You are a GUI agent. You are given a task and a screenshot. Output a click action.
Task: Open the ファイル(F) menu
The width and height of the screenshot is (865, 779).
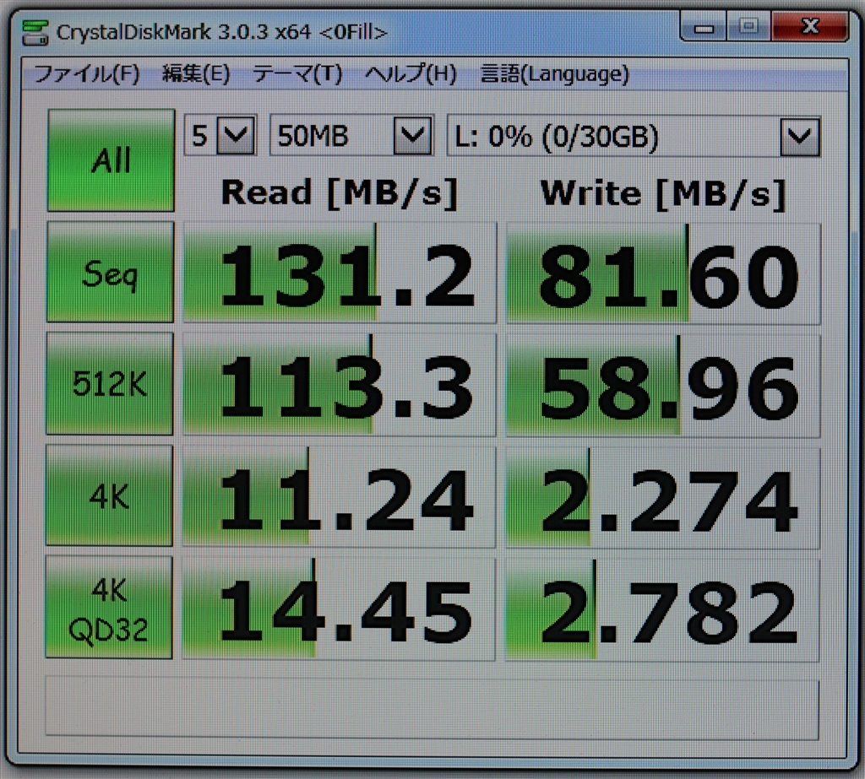(x=87, y=73)
